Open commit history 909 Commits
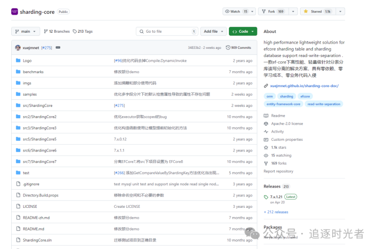The width and height of the screenshot is (372, 249). click(x=239, y=48)
